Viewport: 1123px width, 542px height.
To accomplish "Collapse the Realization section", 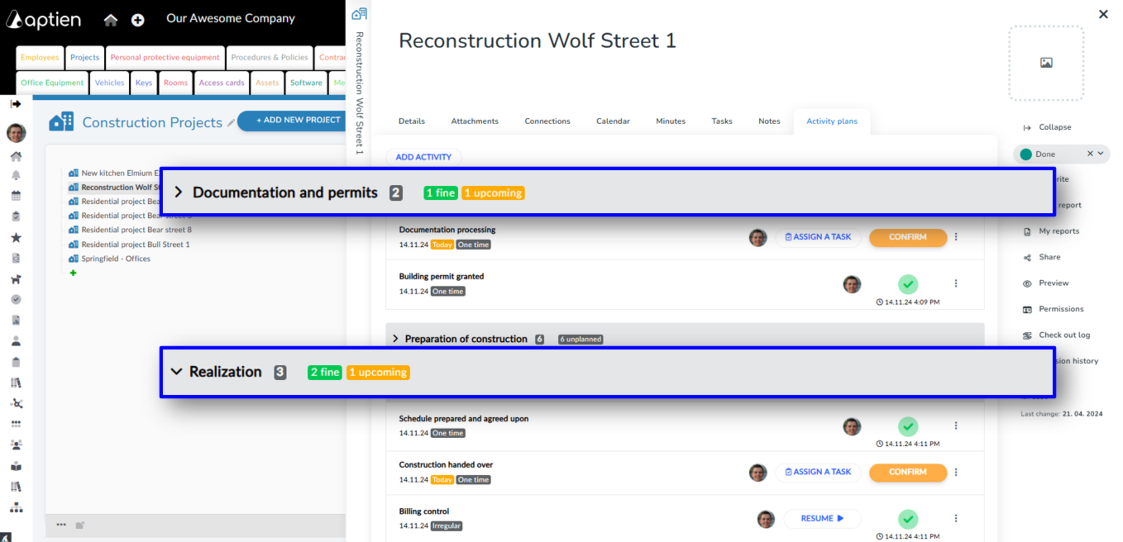I will (x=176, y=372).
